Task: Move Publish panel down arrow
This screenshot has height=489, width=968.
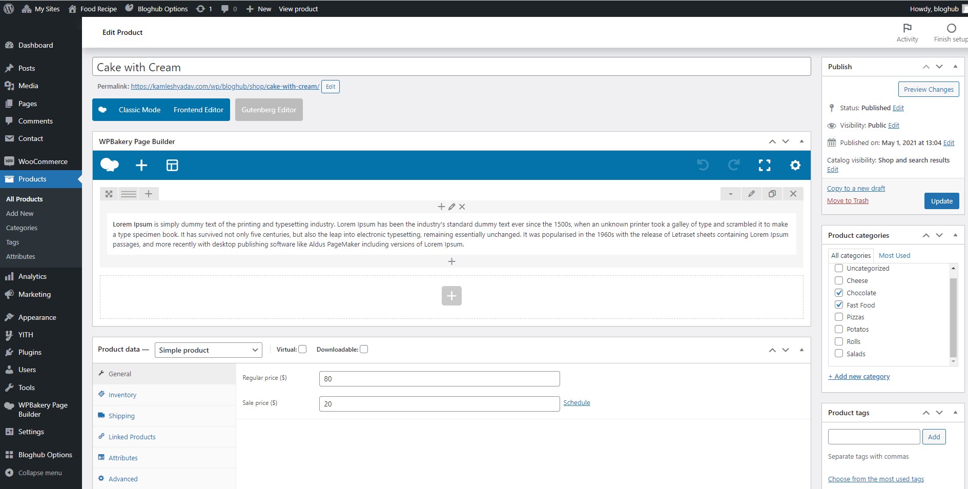Action: (x=939, y=67)
